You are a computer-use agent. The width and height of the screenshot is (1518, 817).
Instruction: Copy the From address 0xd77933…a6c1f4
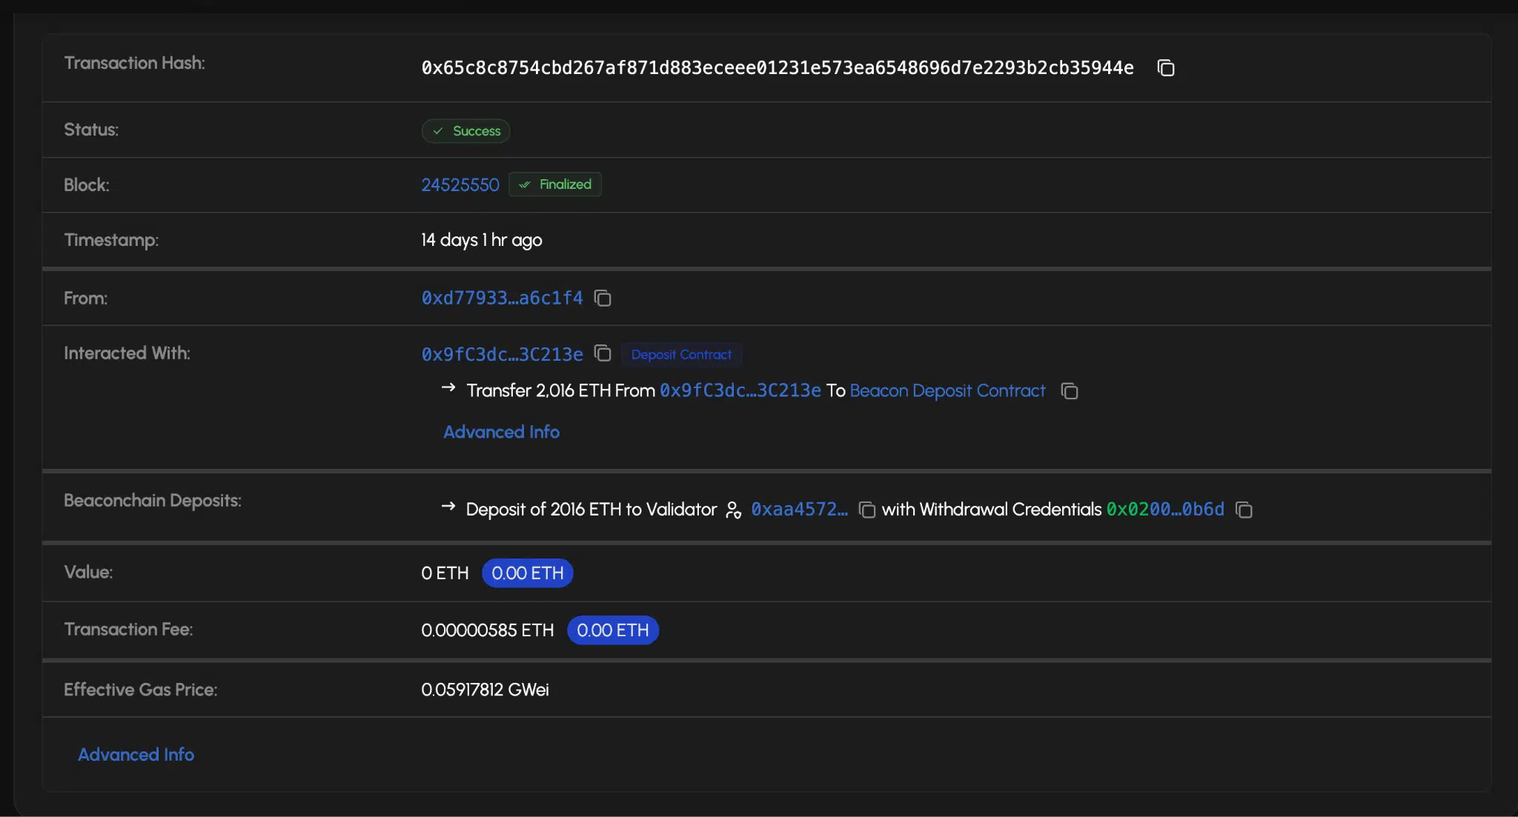pyautogui.click(x=603, y=298)
